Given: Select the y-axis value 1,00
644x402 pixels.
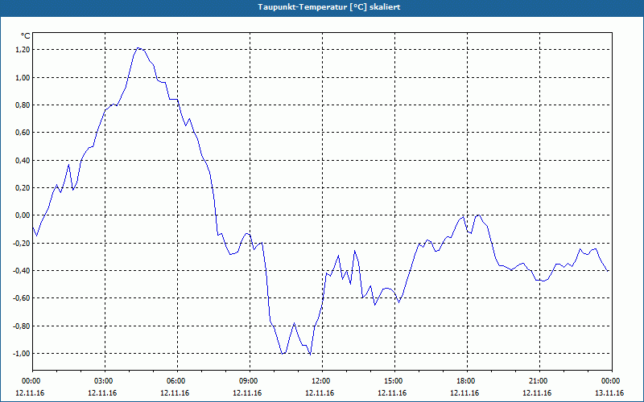Looking at the screenshot, I should [23, 77].
